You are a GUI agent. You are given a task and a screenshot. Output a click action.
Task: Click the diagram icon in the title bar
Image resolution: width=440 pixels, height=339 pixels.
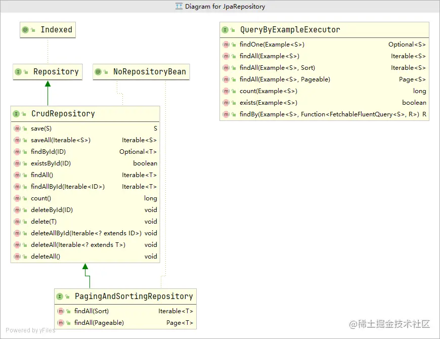[179, 6]
